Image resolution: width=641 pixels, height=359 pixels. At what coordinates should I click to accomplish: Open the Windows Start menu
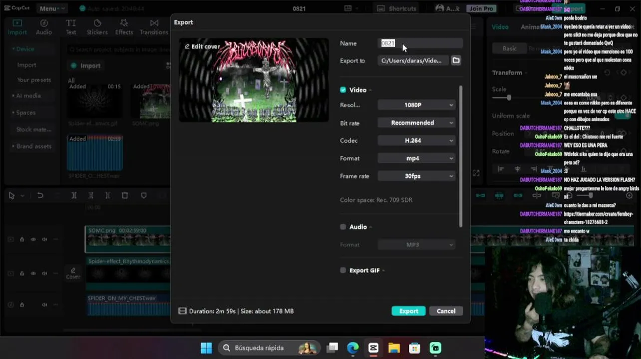click(206, 348)
